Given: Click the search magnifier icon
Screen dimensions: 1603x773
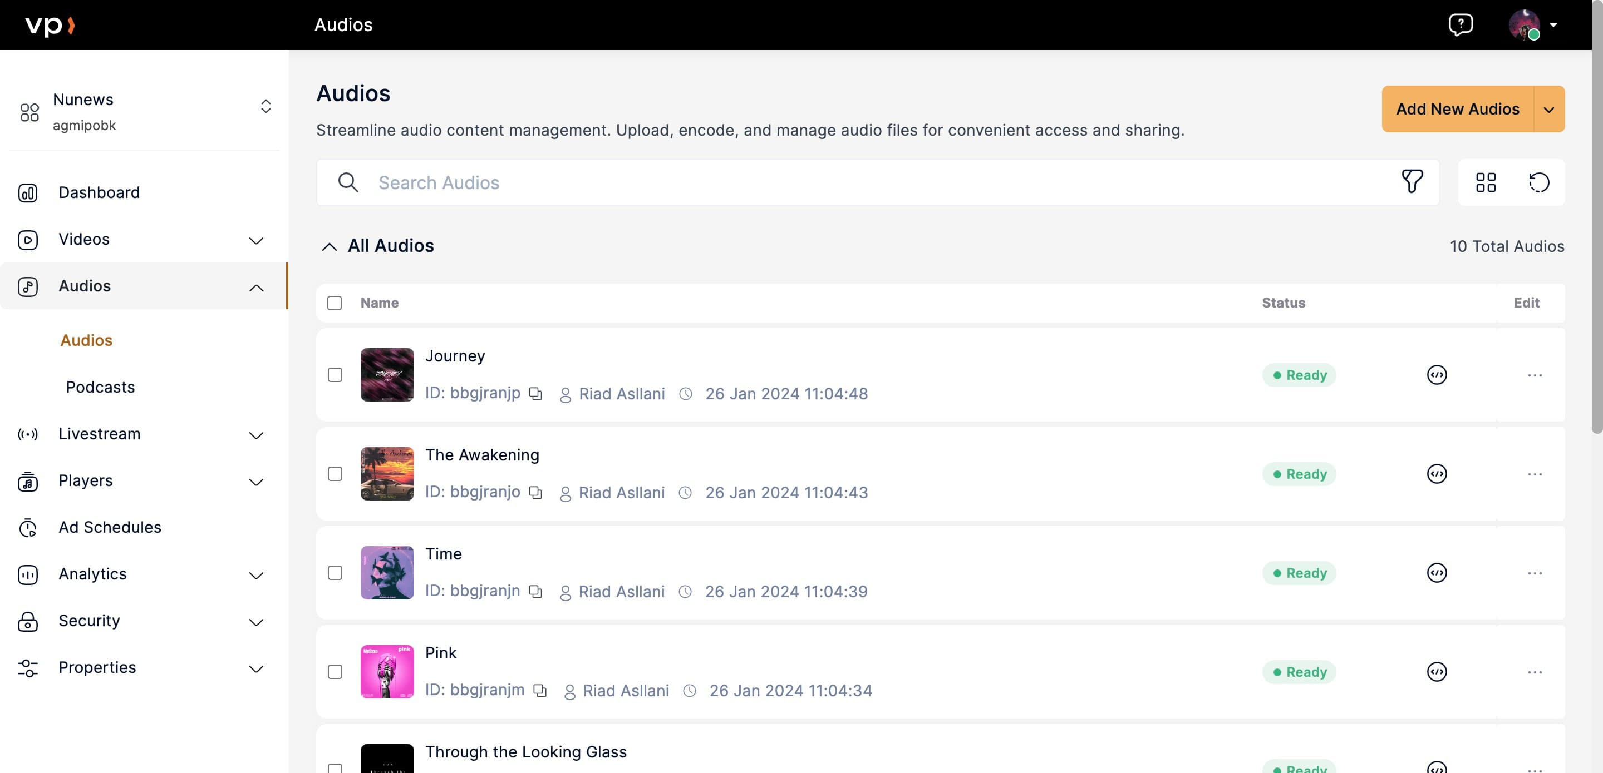Looking at the screenshot, I should 348,182.
